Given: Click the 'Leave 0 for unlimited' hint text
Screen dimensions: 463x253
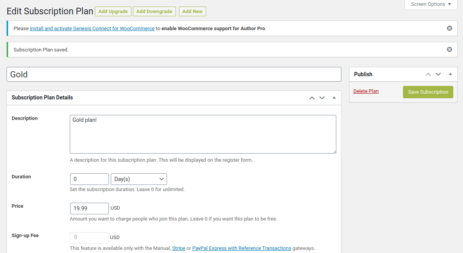Looking at the screenshot, I should [161, 189].
